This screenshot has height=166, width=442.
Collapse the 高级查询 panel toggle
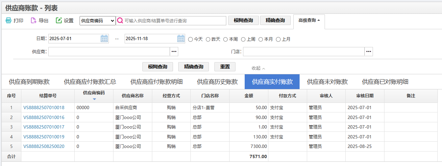(309, 20)
